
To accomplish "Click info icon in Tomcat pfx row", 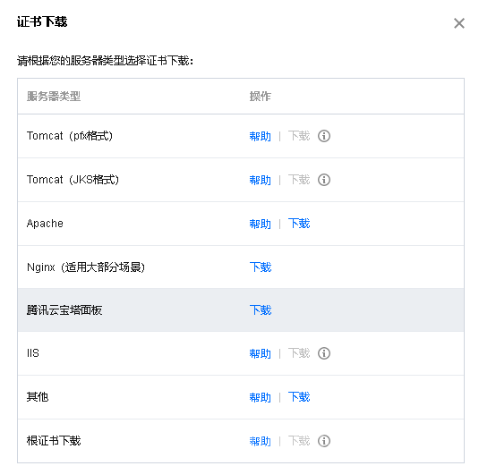I will pyautogui.click(x=324, y=136).
